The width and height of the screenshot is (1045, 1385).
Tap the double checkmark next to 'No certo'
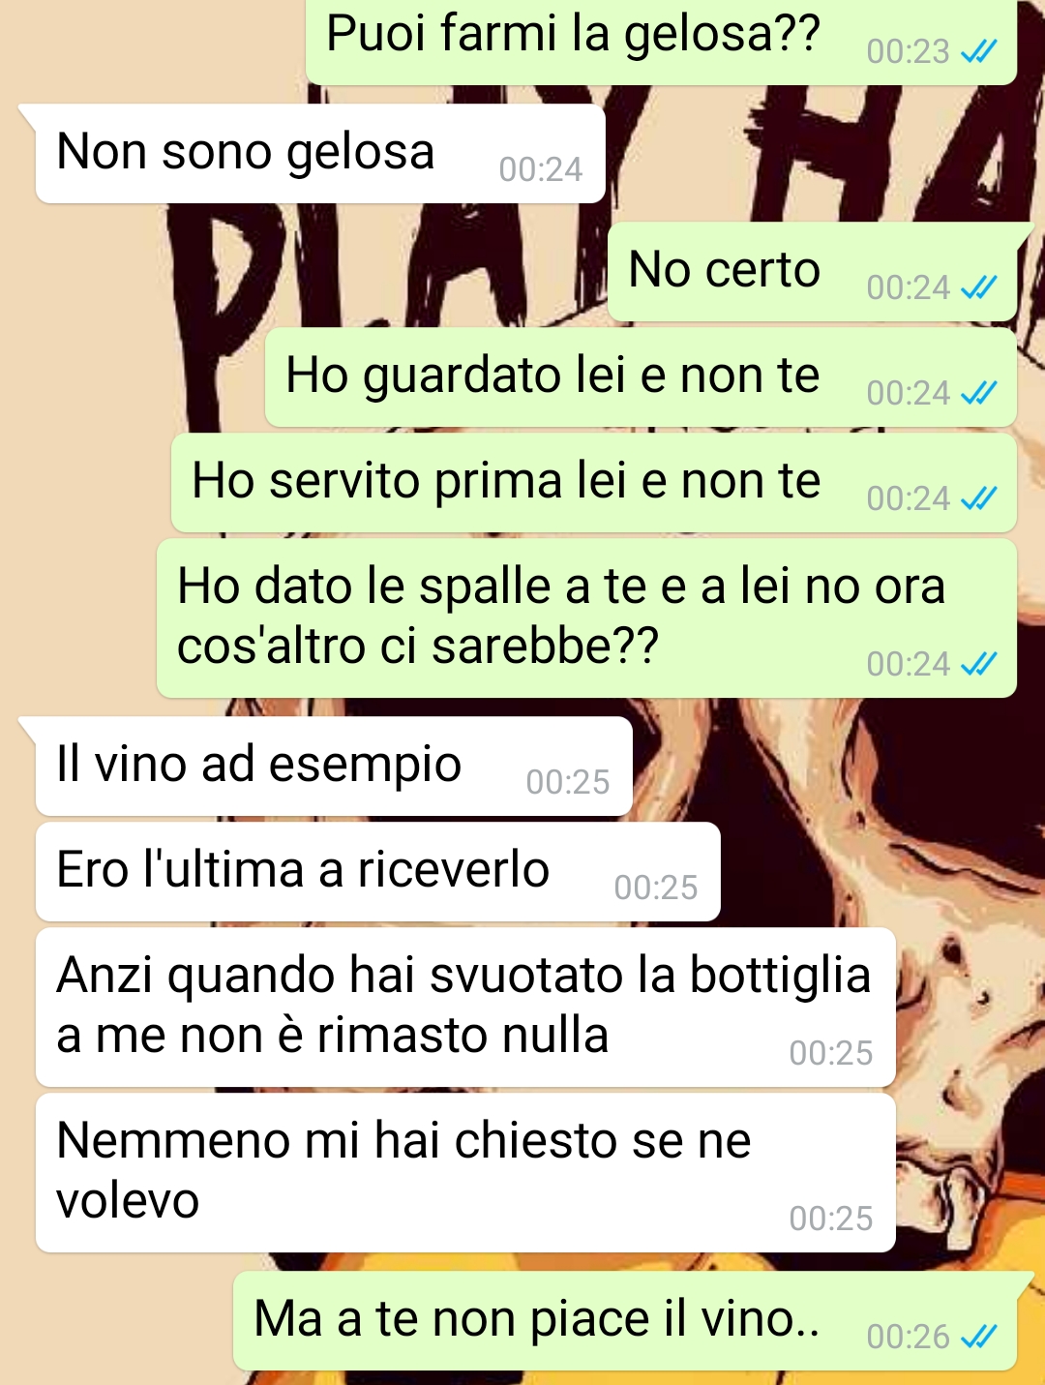click(978, 287)
